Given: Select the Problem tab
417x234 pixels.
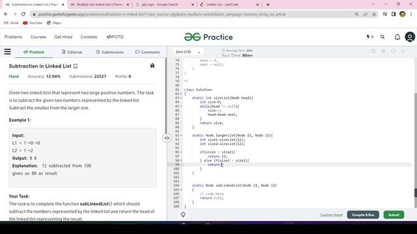Looking at the screenshot, I should click(34, 52).
